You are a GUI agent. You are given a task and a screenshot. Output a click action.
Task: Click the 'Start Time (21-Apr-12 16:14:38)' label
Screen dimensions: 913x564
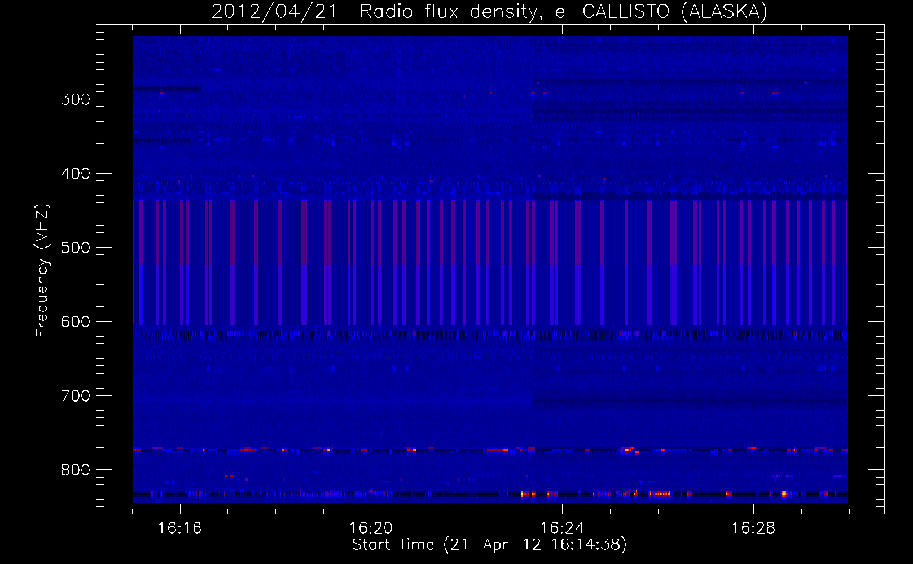(x=489, y=545)
